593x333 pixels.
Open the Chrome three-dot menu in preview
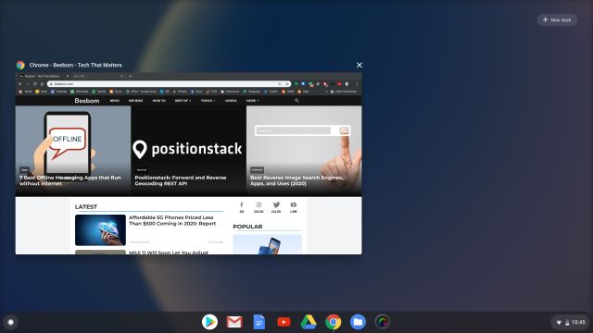tap(357, 84)
